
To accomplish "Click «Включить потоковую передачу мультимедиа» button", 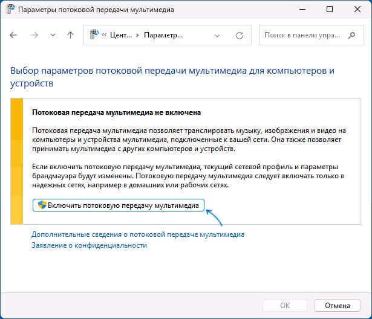I will (119, 205).
